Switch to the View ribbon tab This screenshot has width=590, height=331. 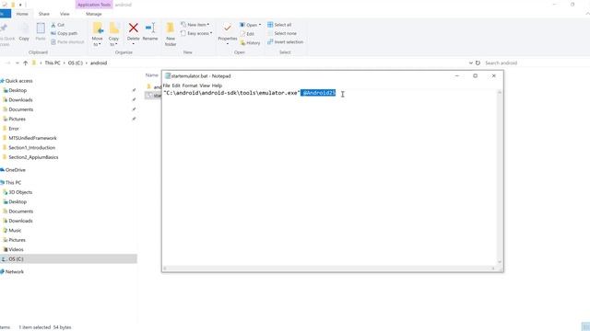tap(65, 14)
